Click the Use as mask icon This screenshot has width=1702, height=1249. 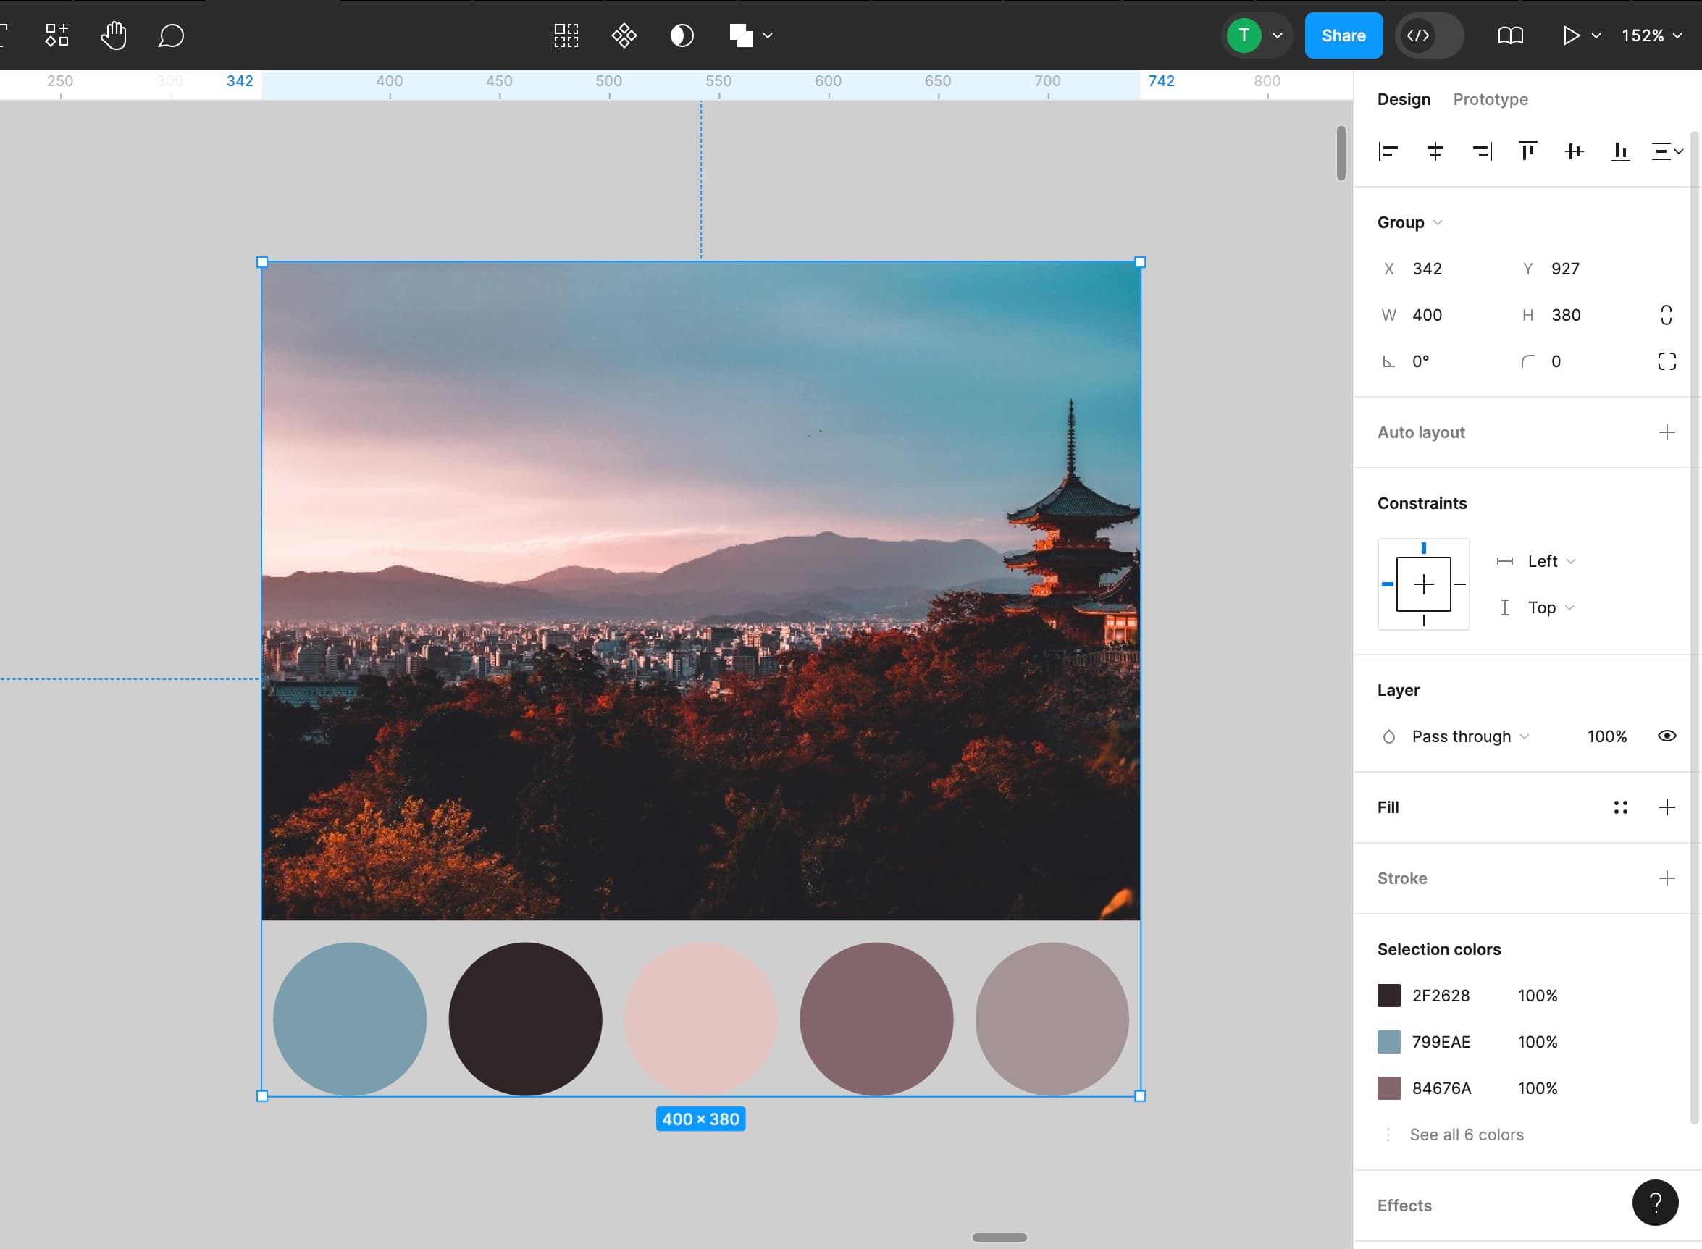682,35
